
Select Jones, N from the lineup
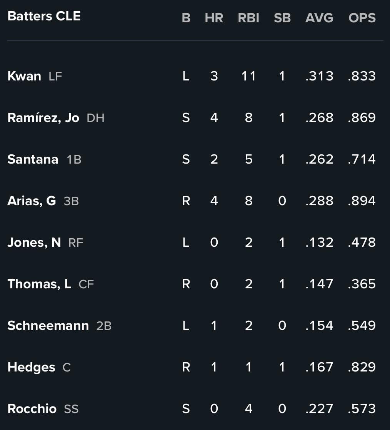coord(34,243)
